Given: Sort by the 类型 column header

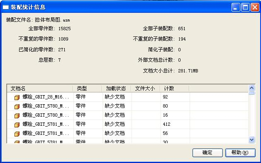Looking at the screenshot, I should tap(88, 89).
